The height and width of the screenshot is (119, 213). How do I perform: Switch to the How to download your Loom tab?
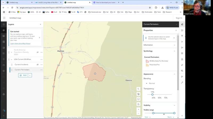click(x=106, y=2)
